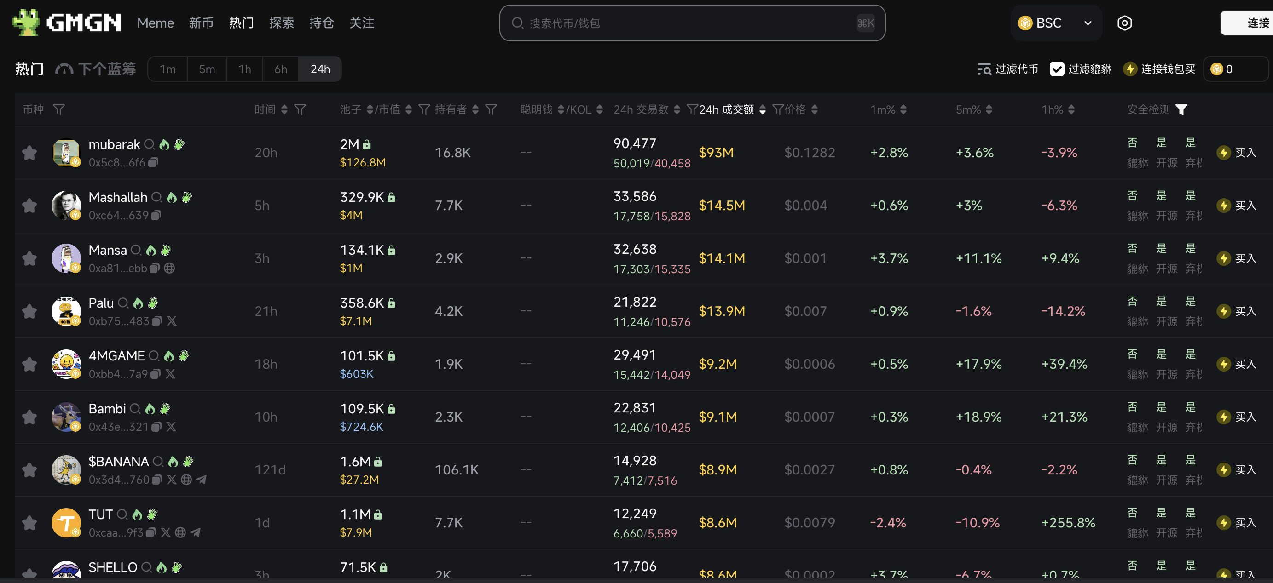The image size is (1273, 583).
Task: Open the 安全检测 filter funnel
Action: [1182, 109]
